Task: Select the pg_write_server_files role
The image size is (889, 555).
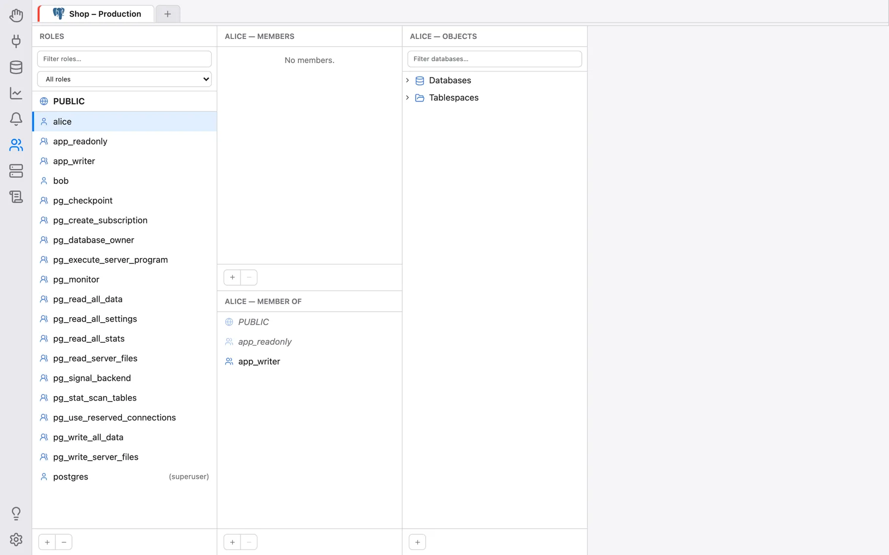Action: coord(124,457)
